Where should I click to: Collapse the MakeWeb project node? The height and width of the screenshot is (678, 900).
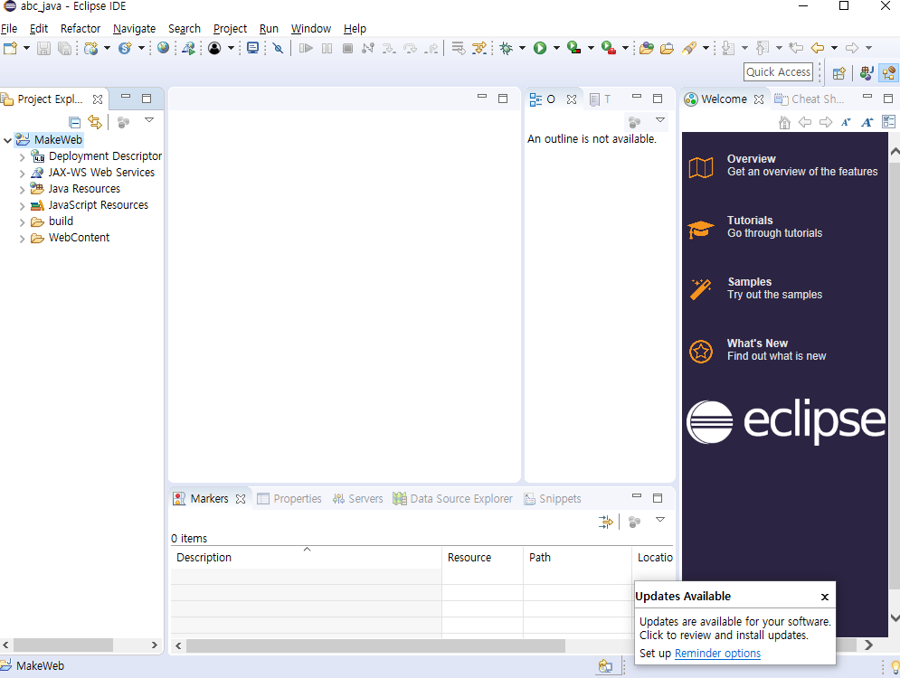point(7,140)
